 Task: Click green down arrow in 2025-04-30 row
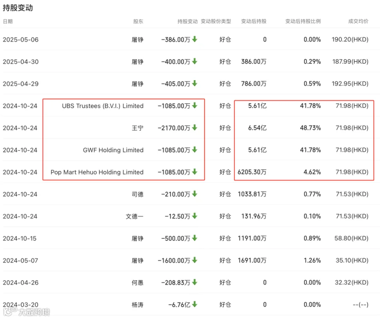coord(195,61)
